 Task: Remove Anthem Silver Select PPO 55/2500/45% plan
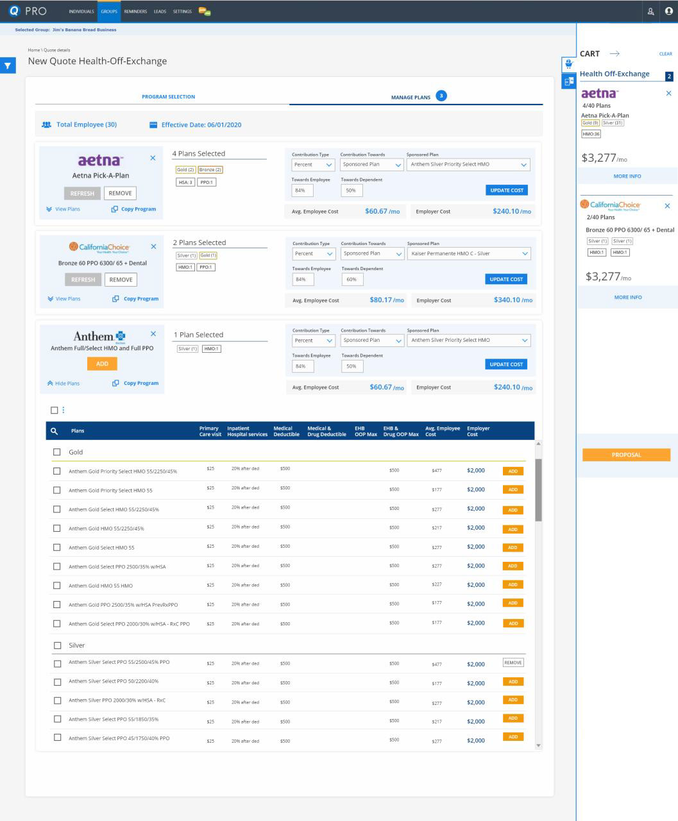click(513, 663)
